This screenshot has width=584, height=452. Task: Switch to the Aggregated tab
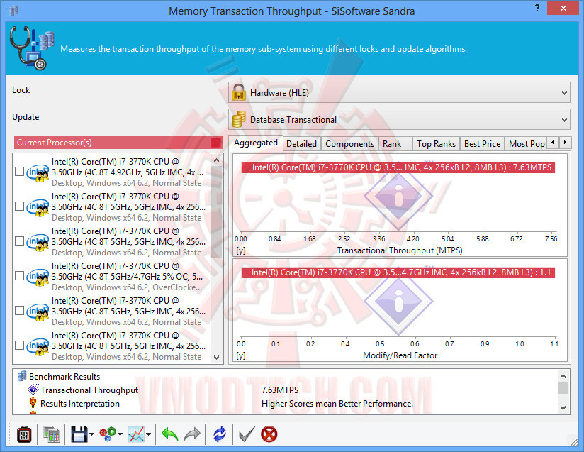click(x=256, y=143)
